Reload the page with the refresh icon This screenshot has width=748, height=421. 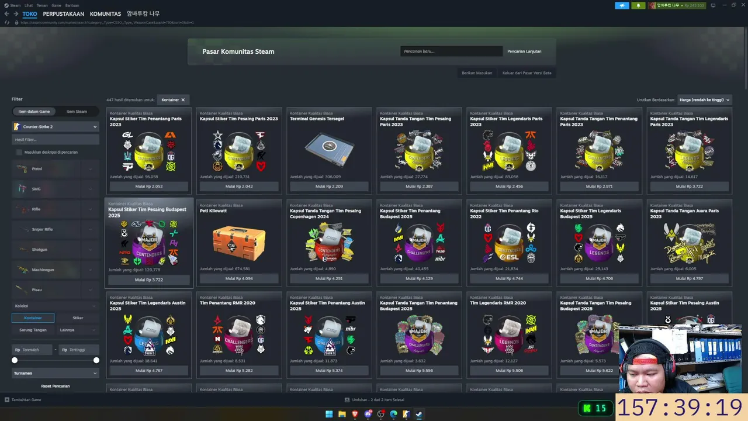[x=7, y=22]
